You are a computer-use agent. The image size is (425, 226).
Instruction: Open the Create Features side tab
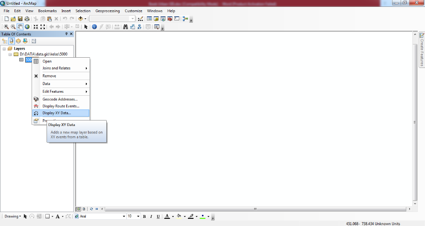pyautogui.click(x=422, y=50)
